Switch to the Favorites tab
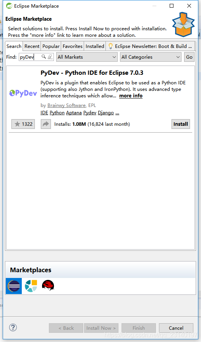The width and height of the screenshot is (201, 342). [x=73, y=46]
